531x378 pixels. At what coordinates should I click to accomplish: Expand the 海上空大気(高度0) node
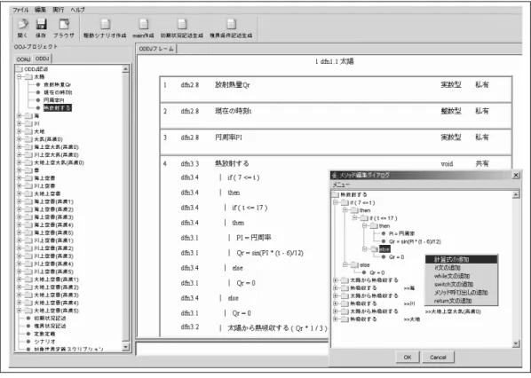pos(20,147)
